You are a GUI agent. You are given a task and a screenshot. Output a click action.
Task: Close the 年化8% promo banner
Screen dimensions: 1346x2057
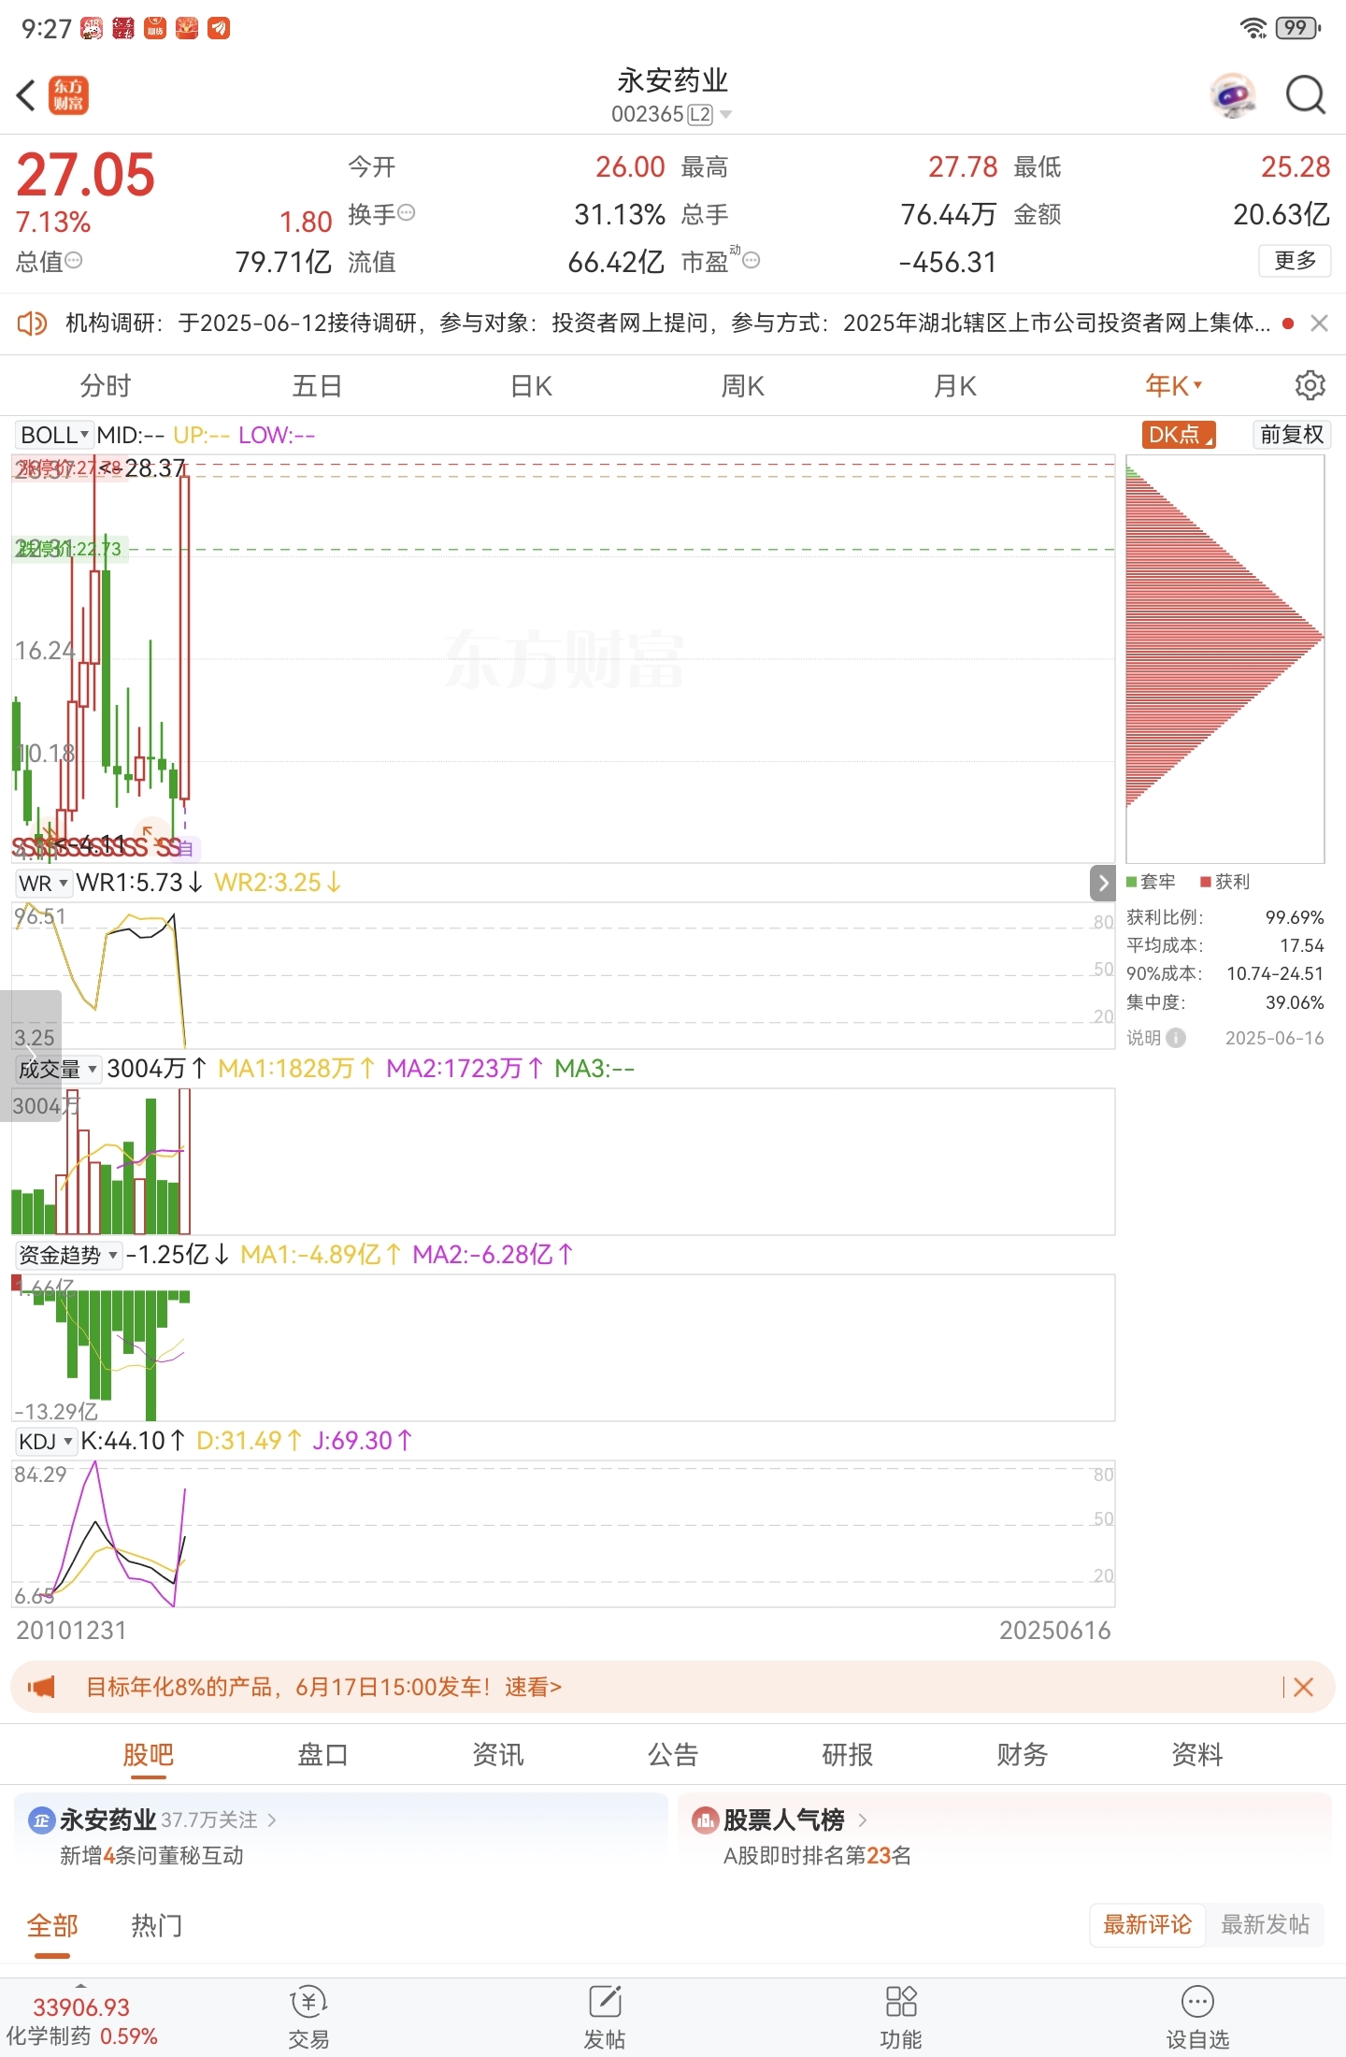coord(1304,1687)
